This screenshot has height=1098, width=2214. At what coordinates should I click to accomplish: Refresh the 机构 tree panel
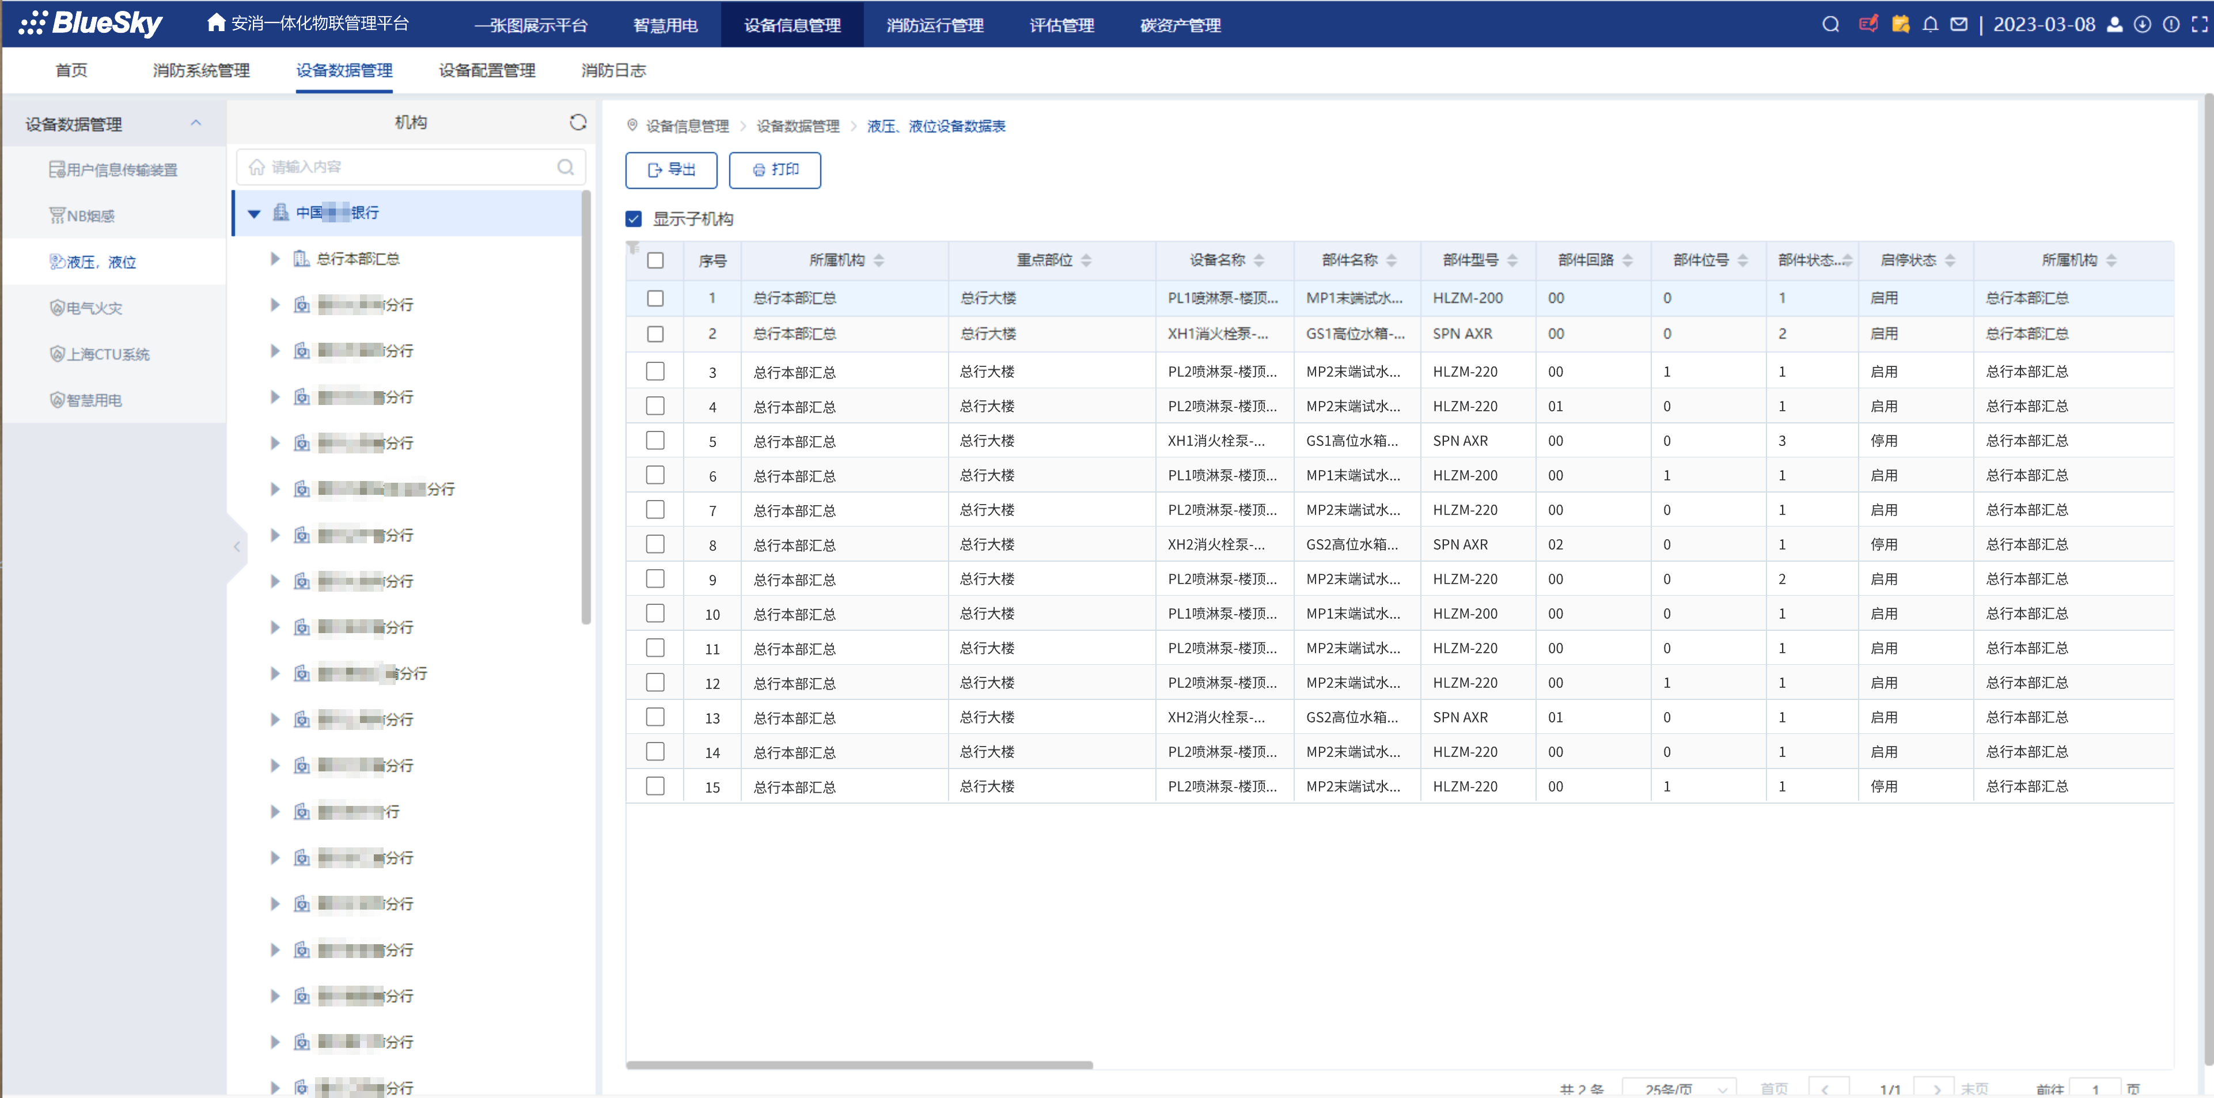(x=578, y=122)
